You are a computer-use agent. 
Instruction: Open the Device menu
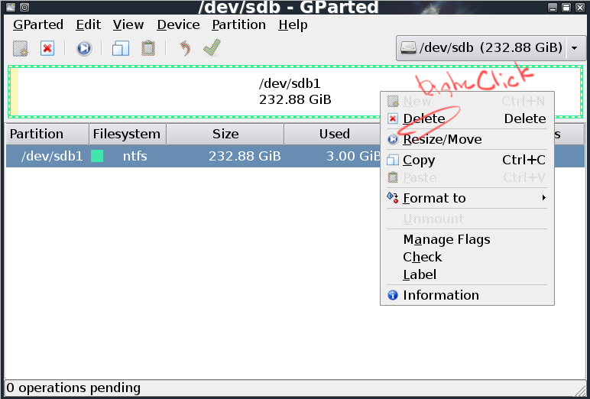178,25
